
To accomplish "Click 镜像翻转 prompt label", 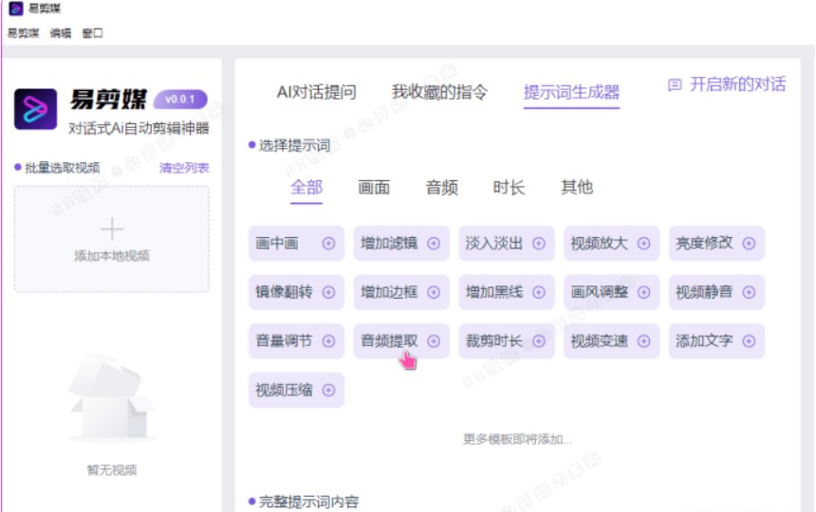I will (284, 292).
